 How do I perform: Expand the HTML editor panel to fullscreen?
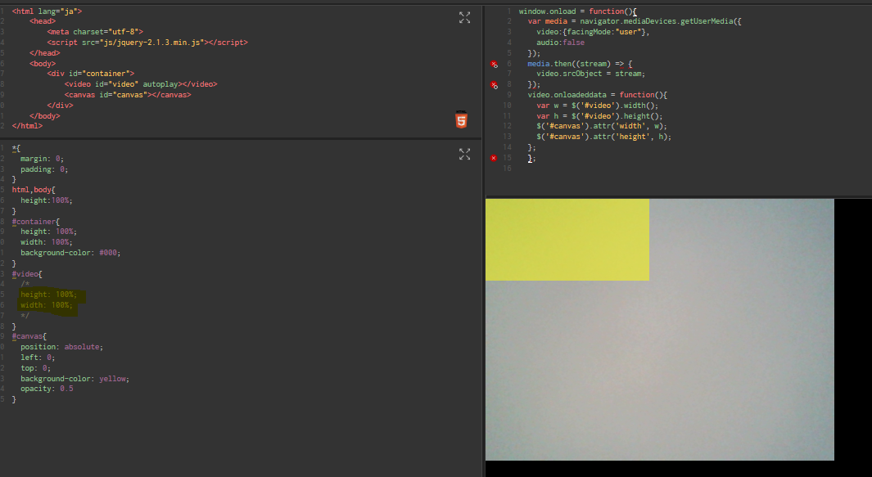point(464,18)
